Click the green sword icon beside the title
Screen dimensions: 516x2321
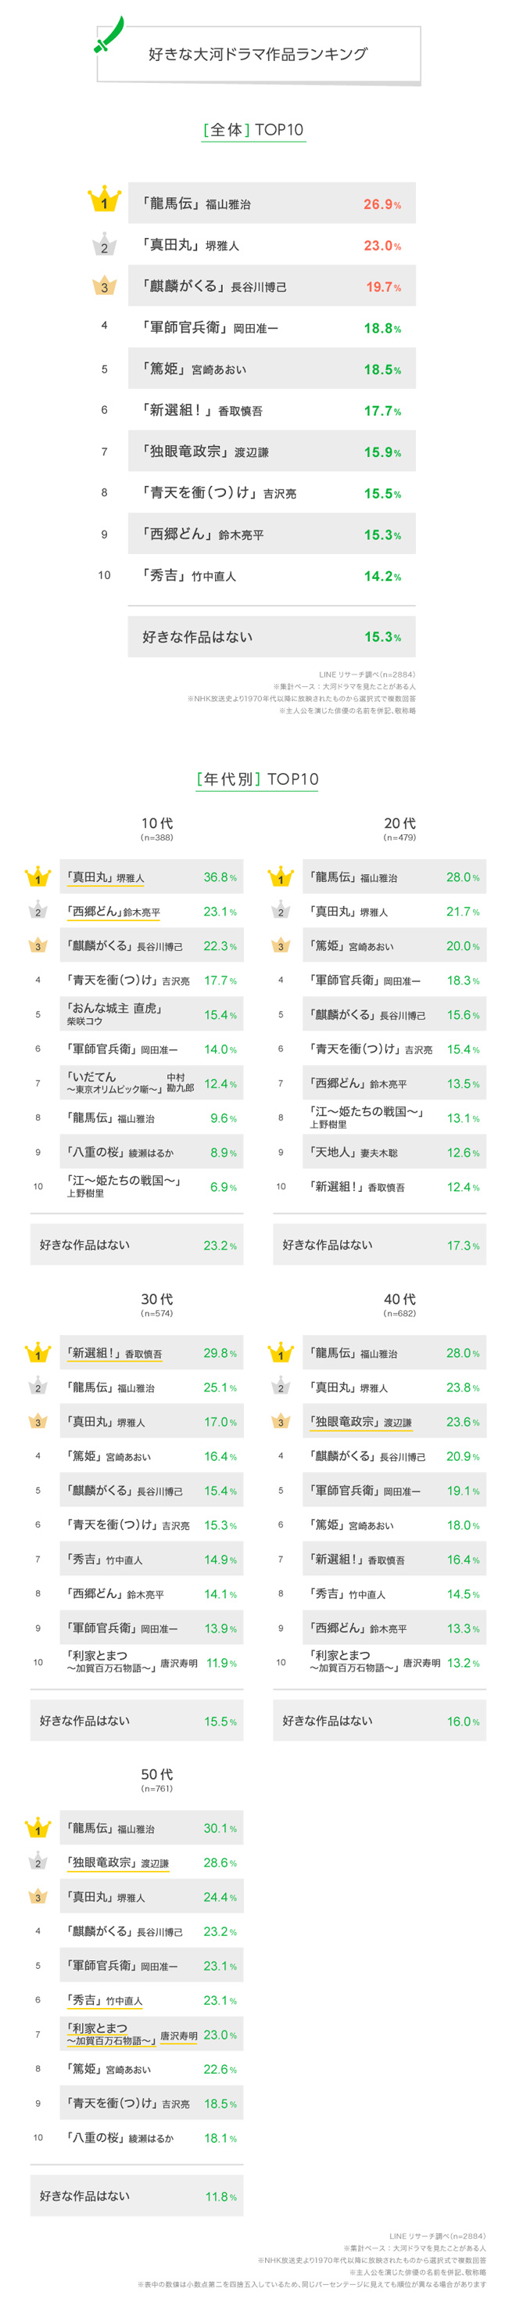109,34
